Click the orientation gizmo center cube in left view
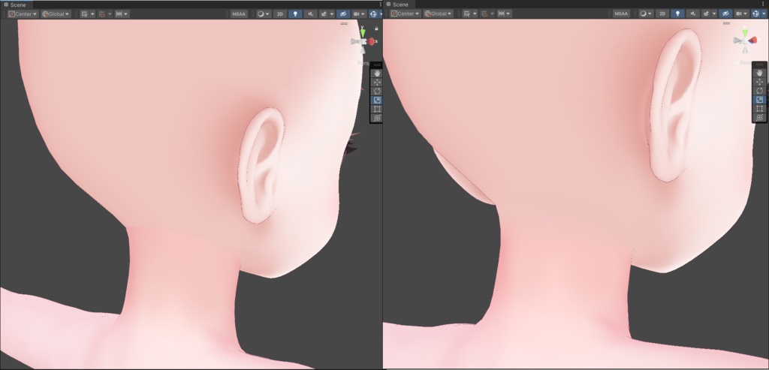This screenshot has width=769, height=370. click(363, 42)
